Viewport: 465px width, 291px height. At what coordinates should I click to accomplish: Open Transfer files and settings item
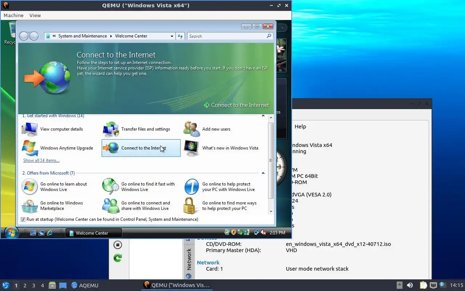point(137,129)
